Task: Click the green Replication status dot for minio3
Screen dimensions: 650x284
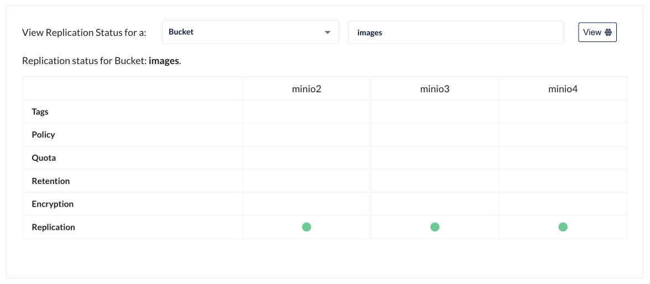Action: point(434,227)
